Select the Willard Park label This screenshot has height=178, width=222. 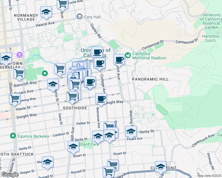coord(89,144)
